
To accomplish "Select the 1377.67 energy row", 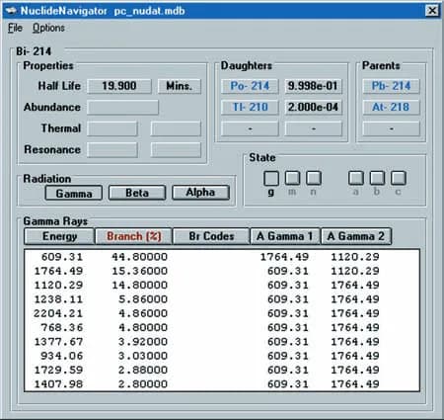I will pyautogui.click(x=222, y=342).
